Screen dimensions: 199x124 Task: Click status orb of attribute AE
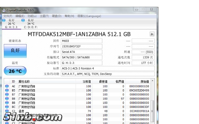pos(7,86)
